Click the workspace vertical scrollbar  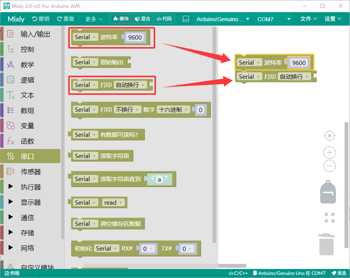346,185
